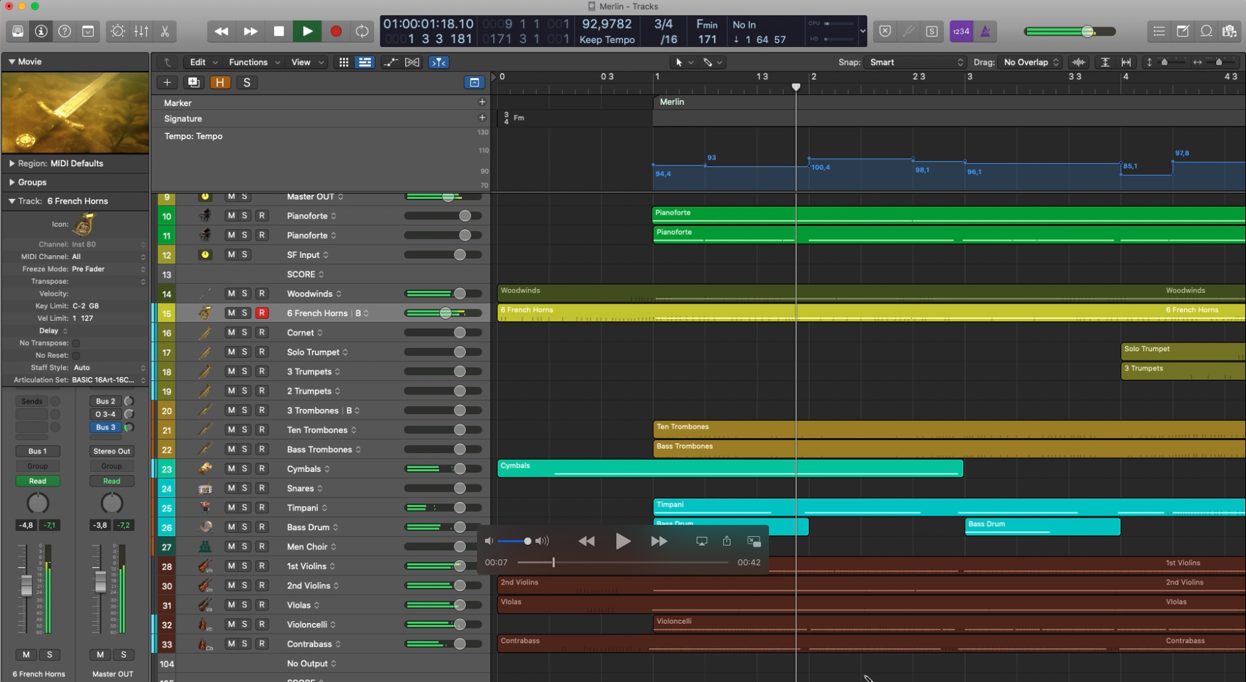This screenshot has height=682, width=1246.
Task: Click the Men Choir track icon
Action: (x=205, y=547)
